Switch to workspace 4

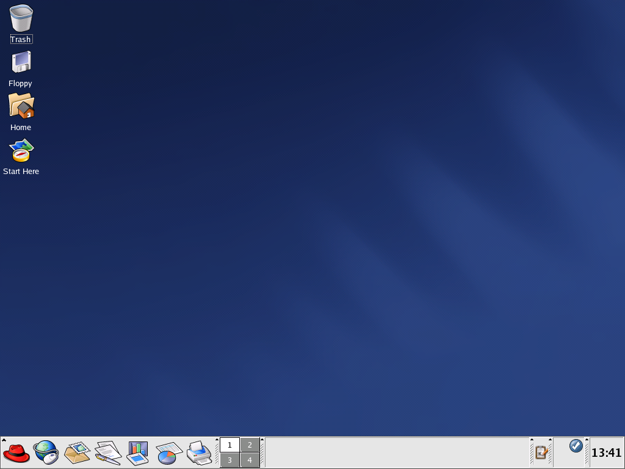point(250,460)
